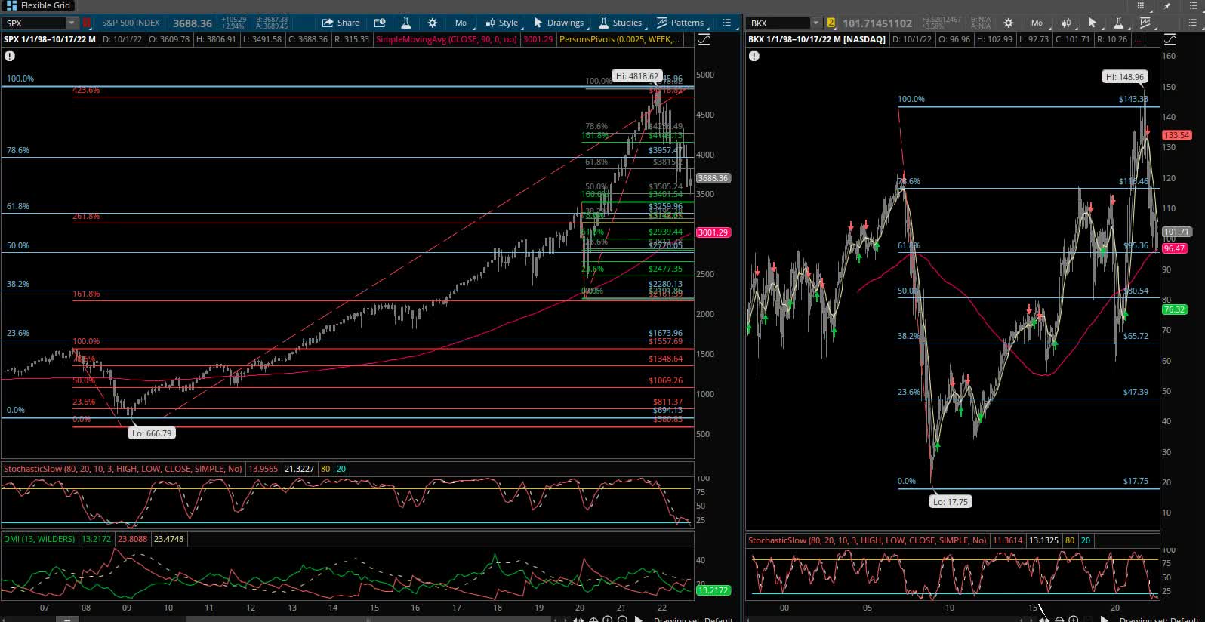The height and width of the screenshot is (622, 1205).
Task: Toggle the BKX price axis scale icon
Action: pos(1170,39)
